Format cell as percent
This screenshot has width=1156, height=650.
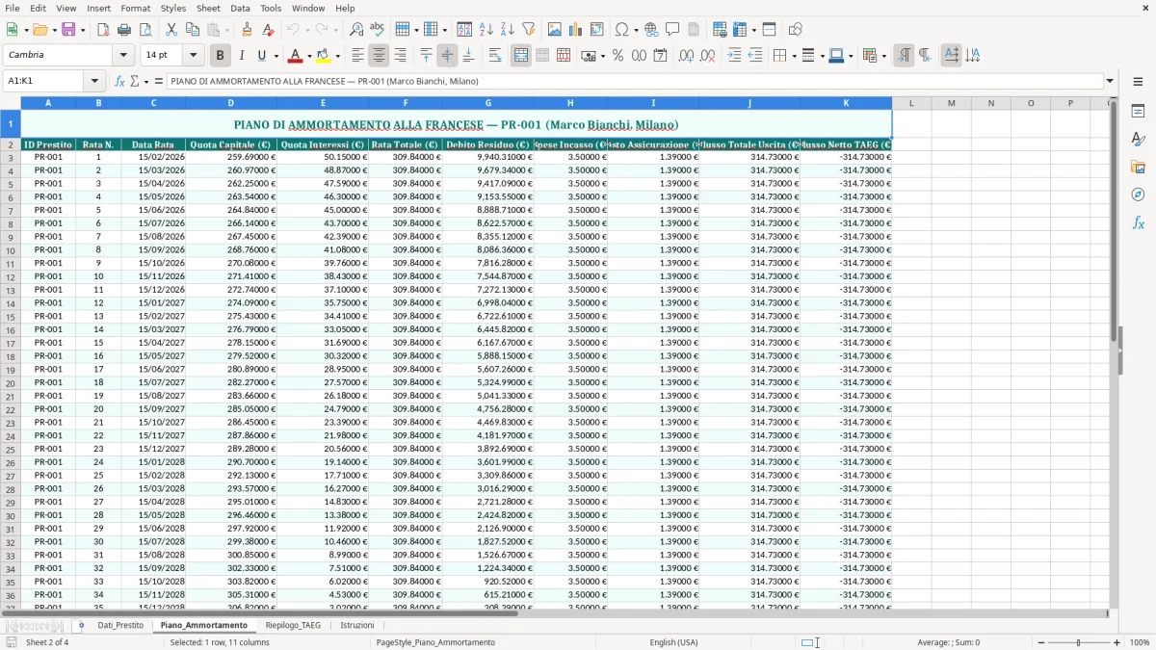(617, 55)
